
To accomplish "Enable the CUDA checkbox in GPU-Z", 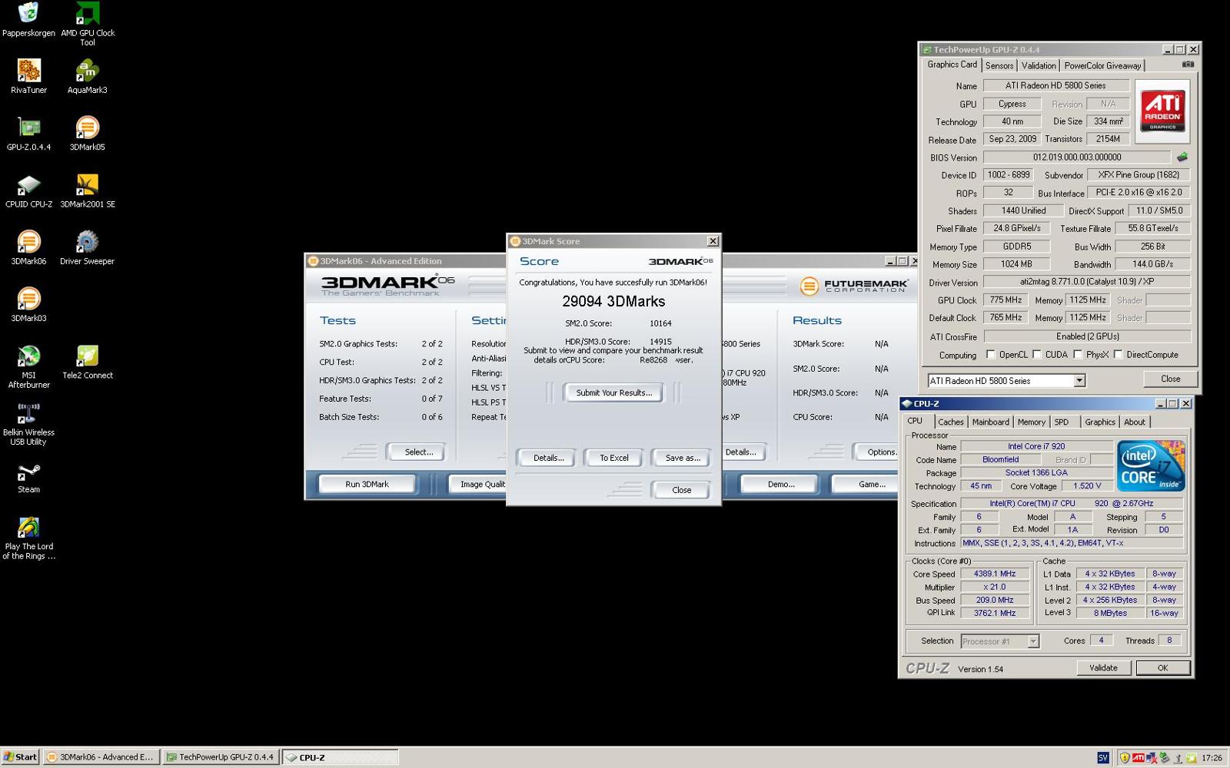I will point(1036,354).
